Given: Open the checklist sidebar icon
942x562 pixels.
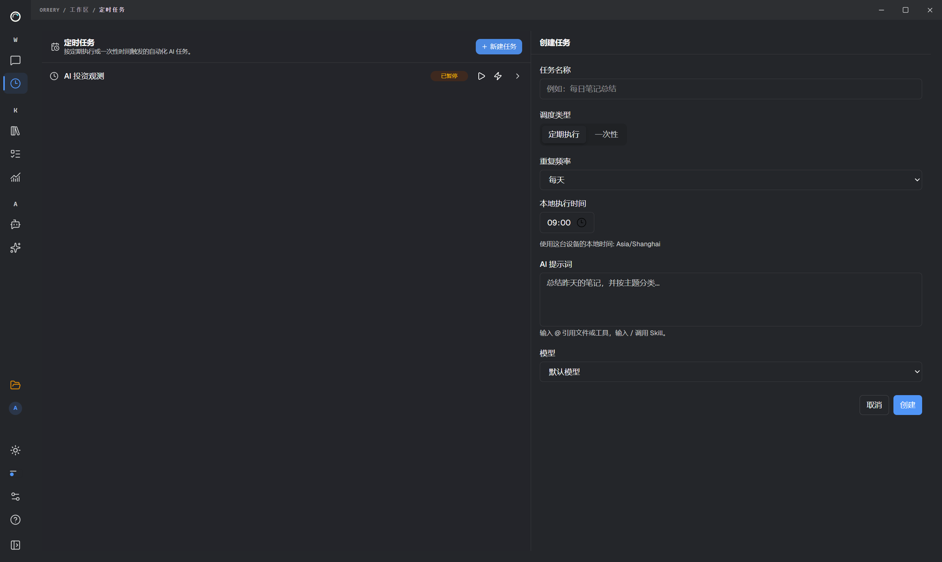Looking at the screenshot, I should tap(15, 154).
